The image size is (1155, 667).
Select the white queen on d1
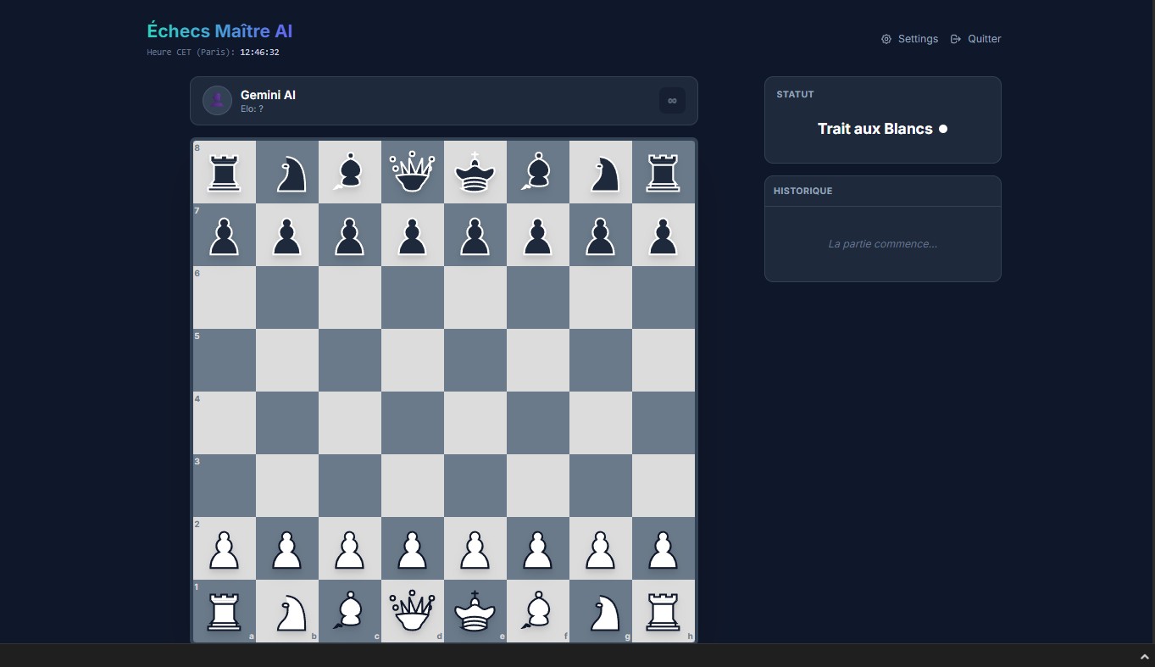412,611
